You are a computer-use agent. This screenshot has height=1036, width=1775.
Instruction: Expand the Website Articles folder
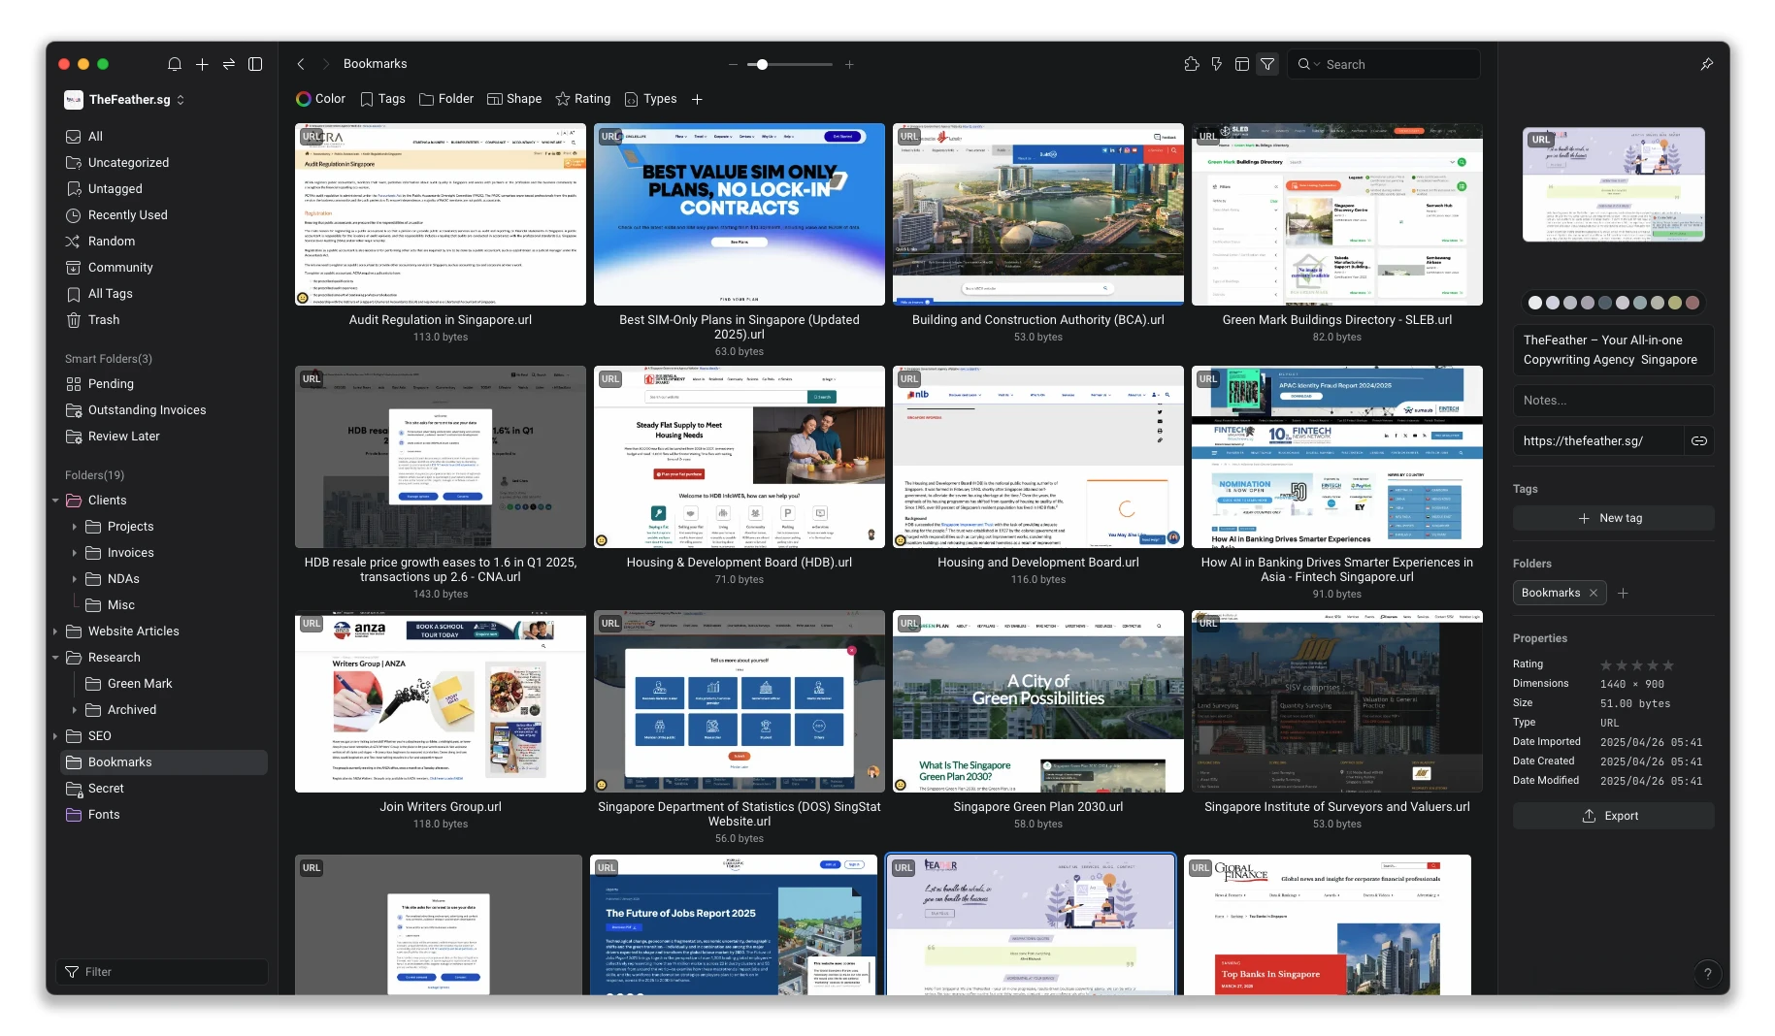tap(55, 631)
